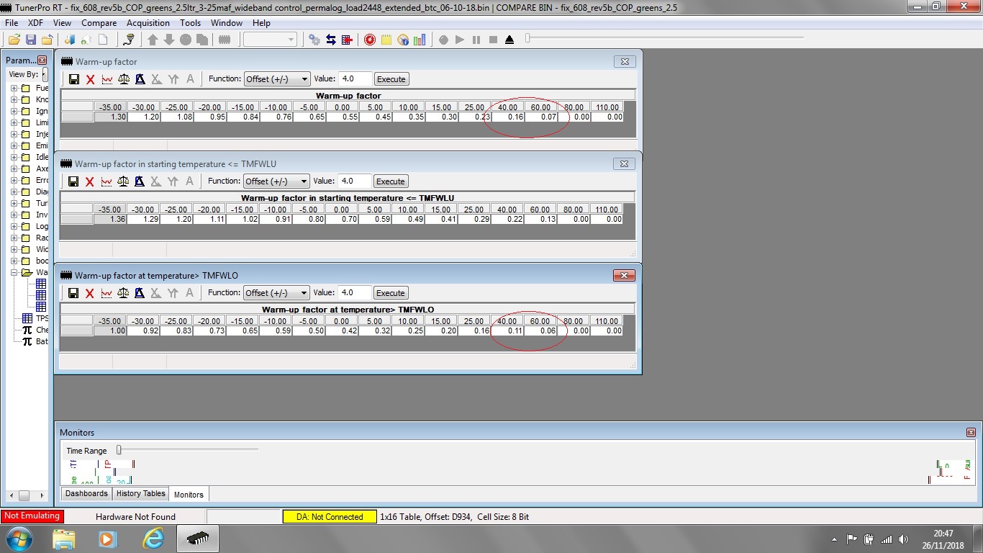
Task: Click the Windows Start button
Action: (x=18, y=539)
